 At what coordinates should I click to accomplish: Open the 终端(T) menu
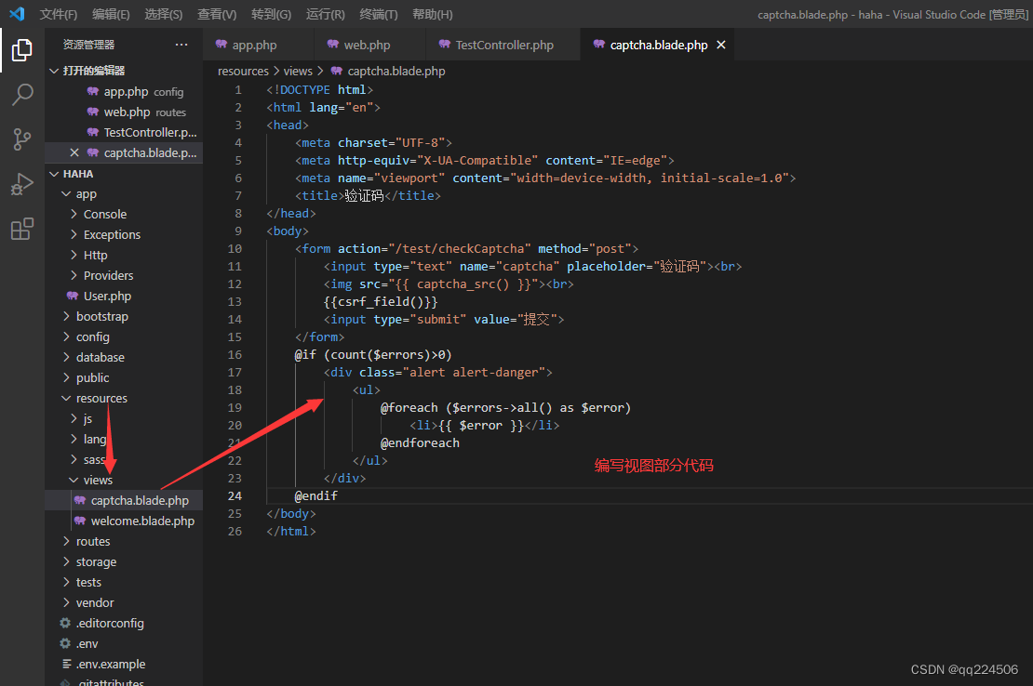[x=378, y=14]
